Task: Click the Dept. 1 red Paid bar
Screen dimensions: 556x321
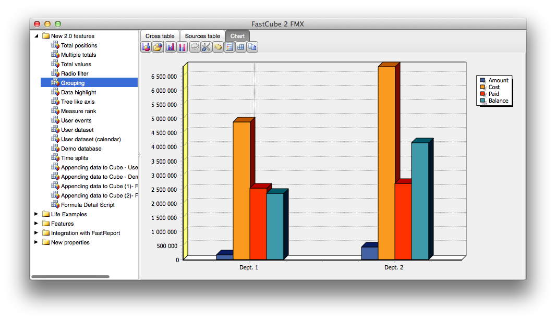Action: tap(258, 224)
